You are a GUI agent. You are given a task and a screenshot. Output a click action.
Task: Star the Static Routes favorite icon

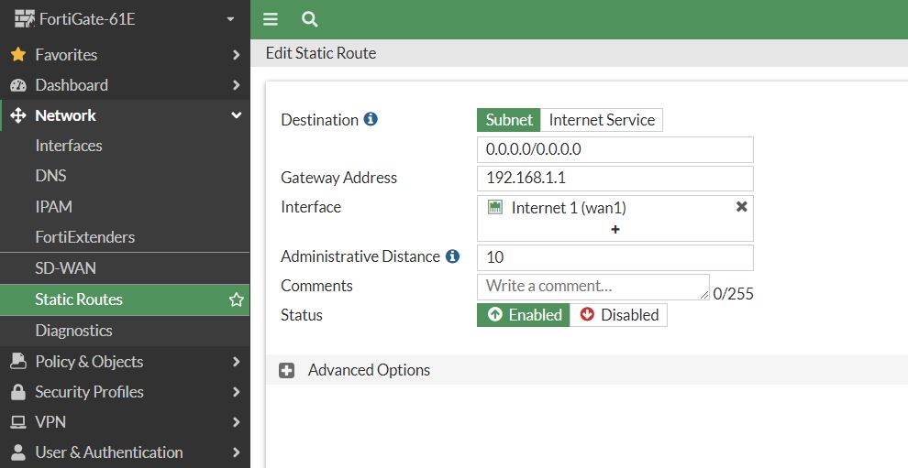coord(237,299)
